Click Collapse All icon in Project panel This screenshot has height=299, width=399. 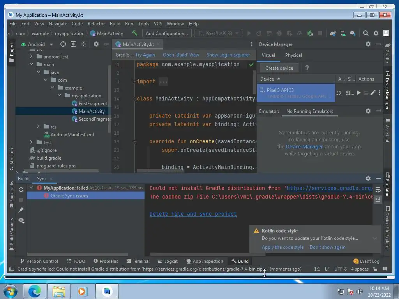83,44
